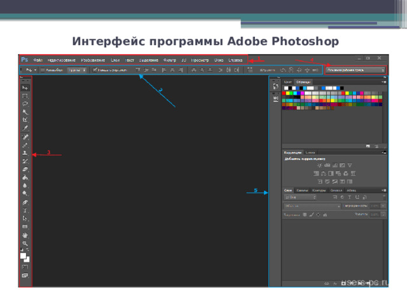Select the Pen tool

coord(25,202)
